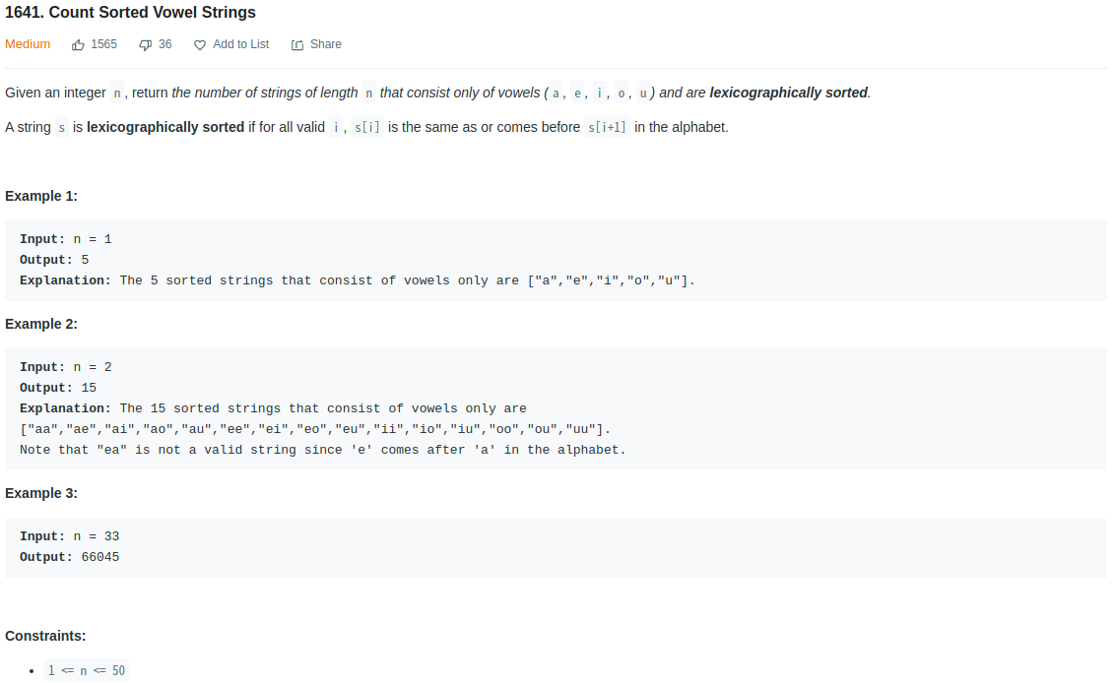1114x683 pixels.
Task: Click the thumbs-down dislike icon
Action: pyautogui.click(x=146, y=44)
